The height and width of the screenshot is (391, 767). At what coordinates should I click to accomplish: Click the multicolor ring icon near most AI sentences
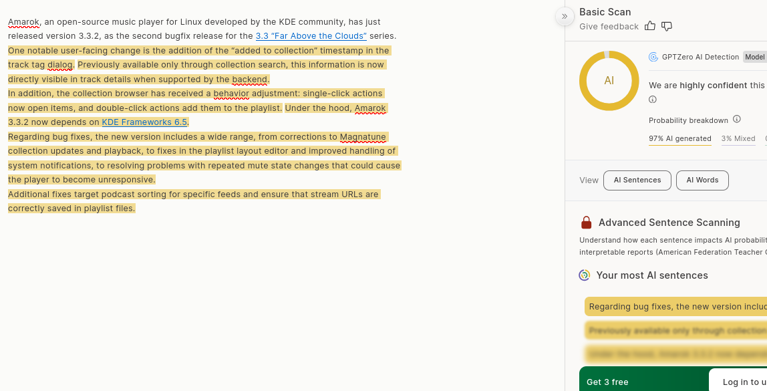[585, 275]
